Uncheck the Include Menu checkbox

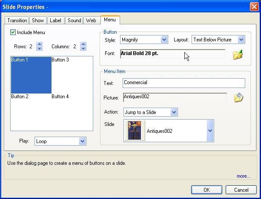(13, 32)
